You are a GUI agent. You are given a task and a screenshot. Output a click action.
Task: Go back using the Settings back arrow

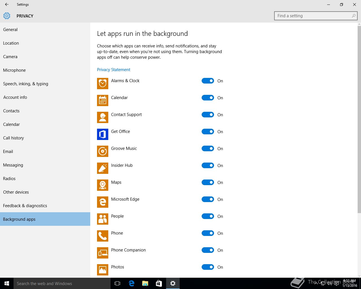click(x=7, y=5)
